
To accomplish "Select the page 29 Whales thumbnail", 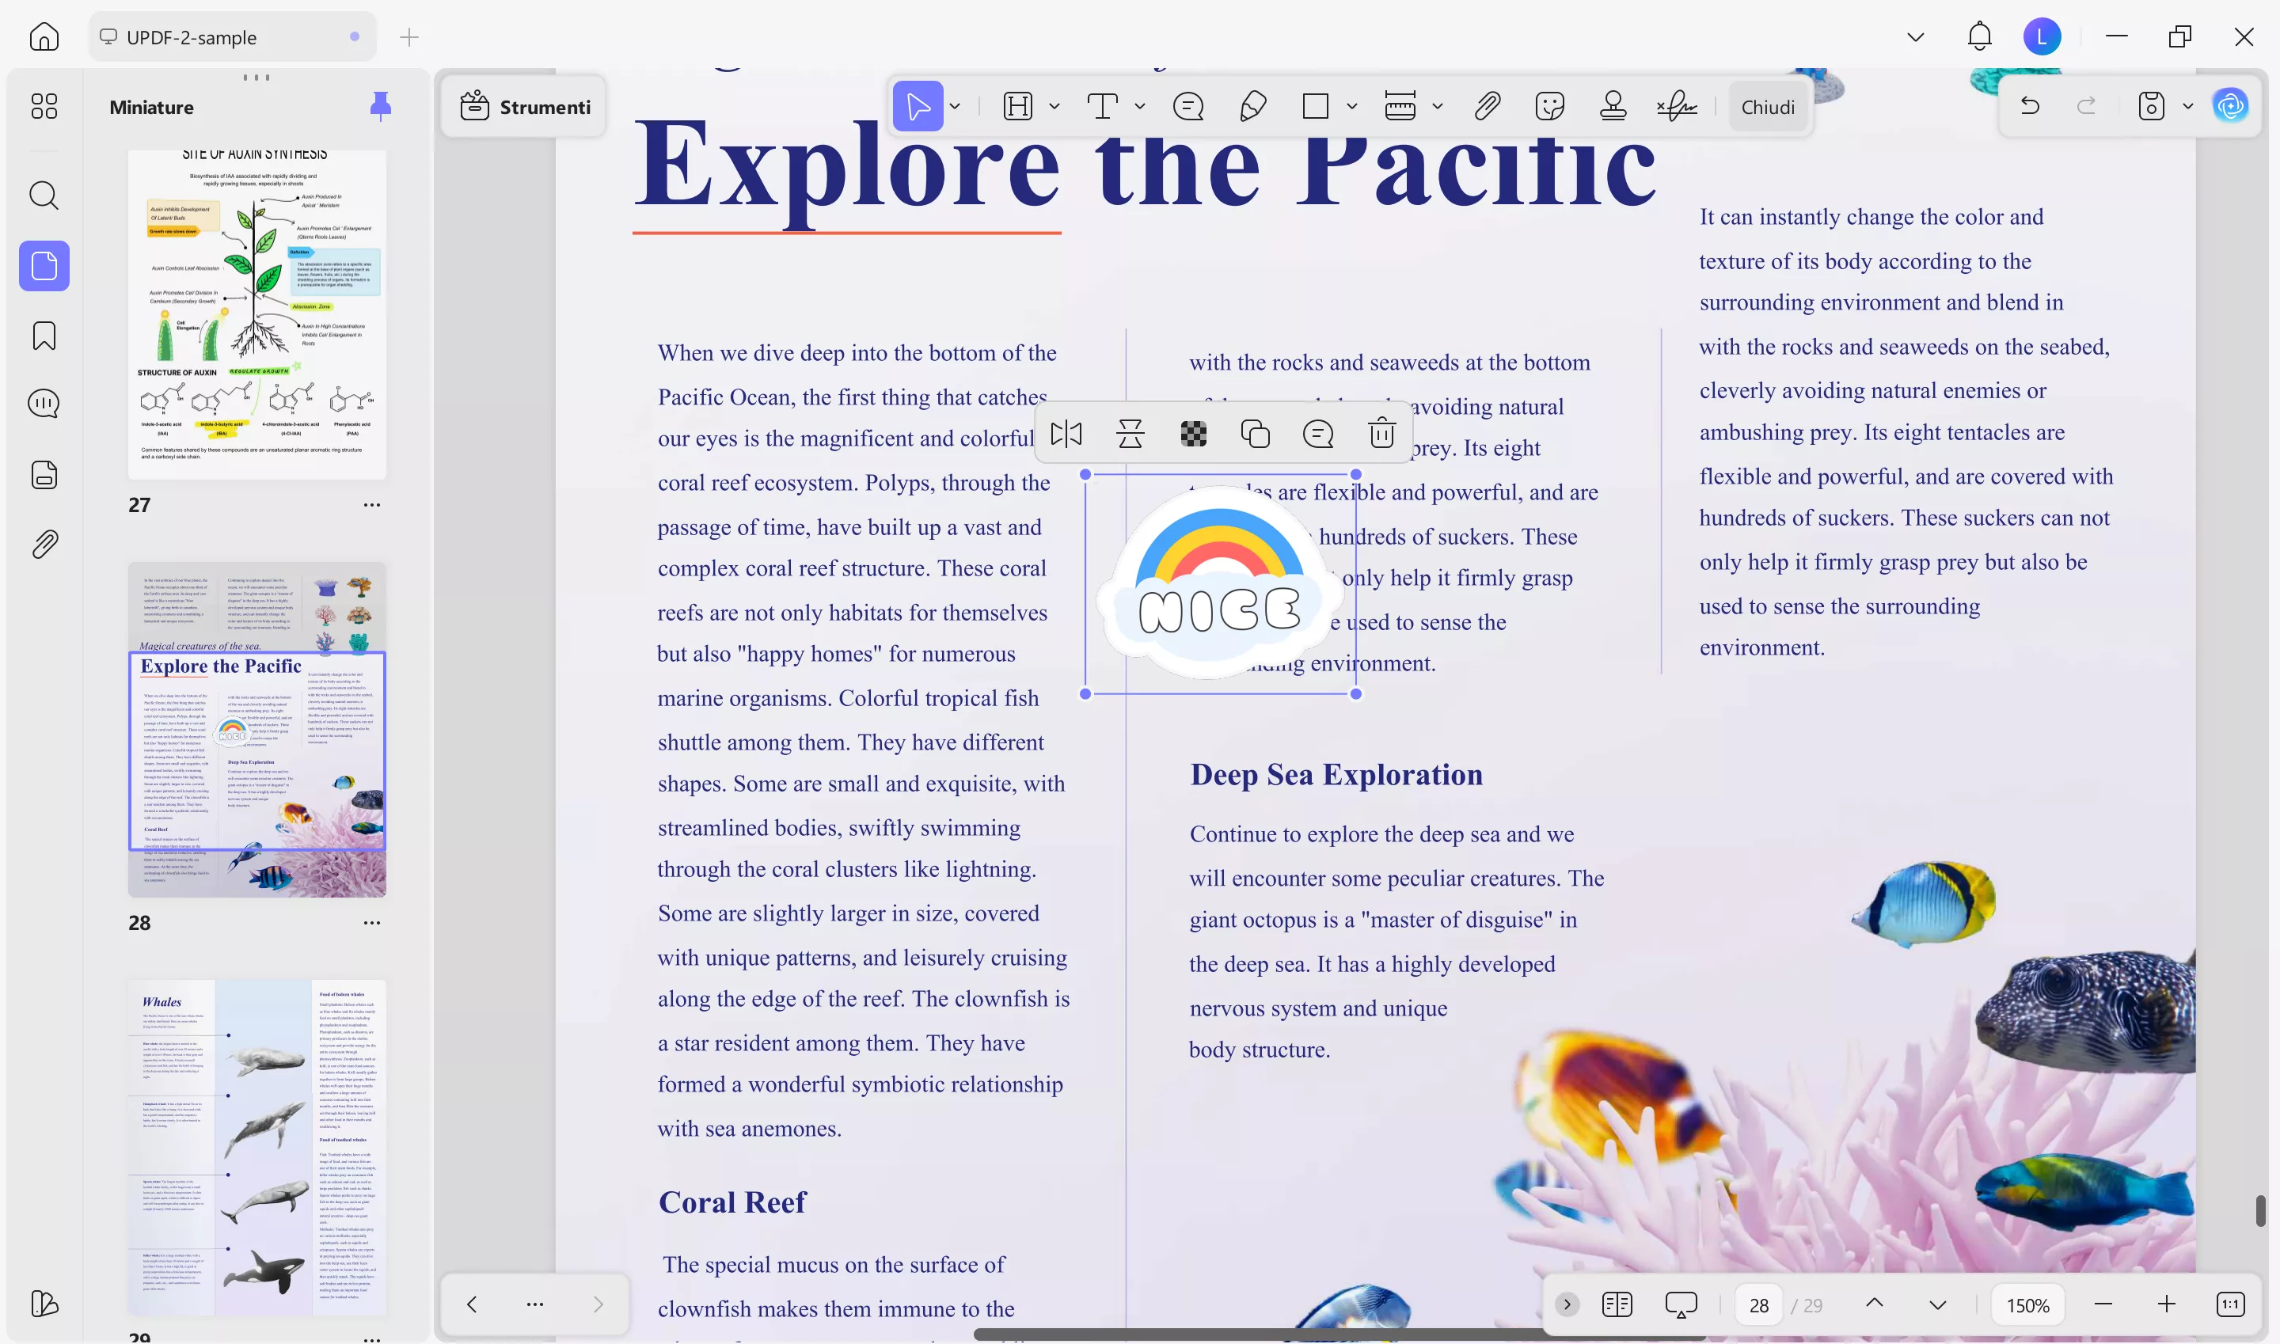I will [x=257, y=1145].
